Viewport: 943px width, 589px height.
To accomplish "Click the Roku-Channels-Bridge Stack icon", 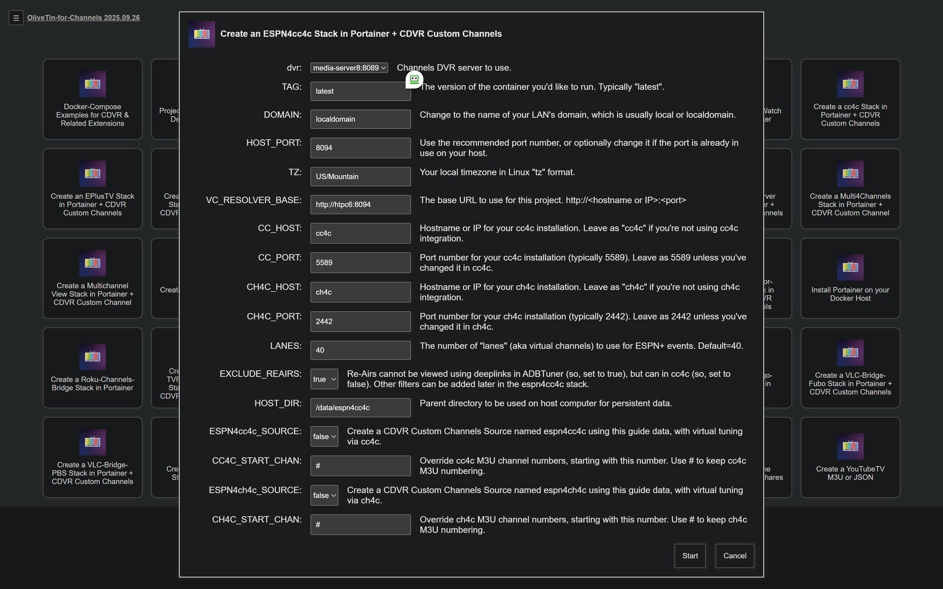I will click(92, 357).
